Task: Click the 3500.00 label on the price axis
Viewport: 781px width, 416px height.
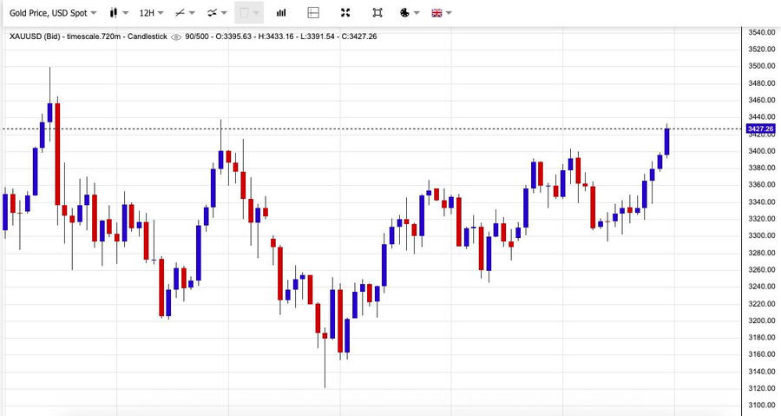Action: (x=761, y=66)
